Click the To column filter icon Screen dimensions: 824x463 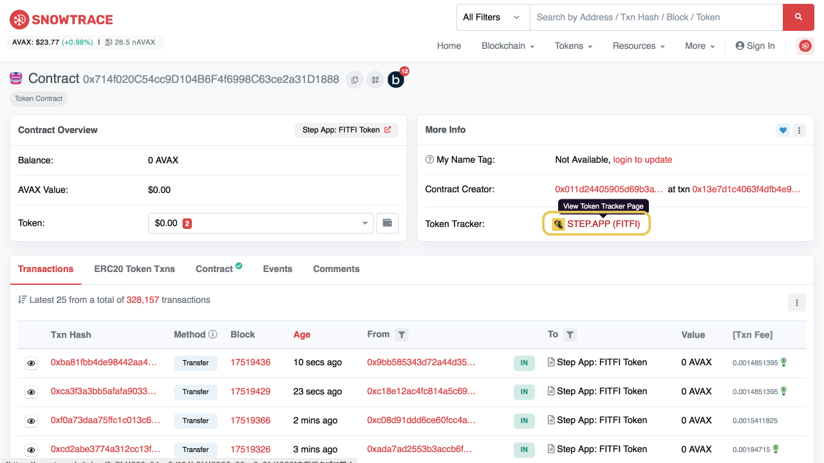(570, 334)
